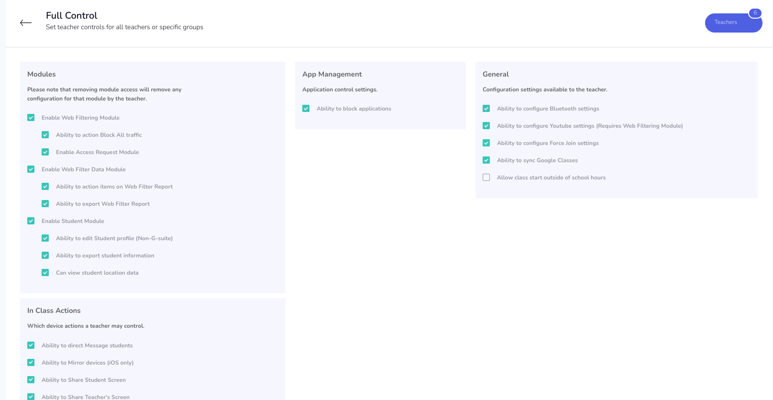Viewport: 773px width, 400px height.
Task: Disable Ability to sync Google Classes
Action: [486, 160]
